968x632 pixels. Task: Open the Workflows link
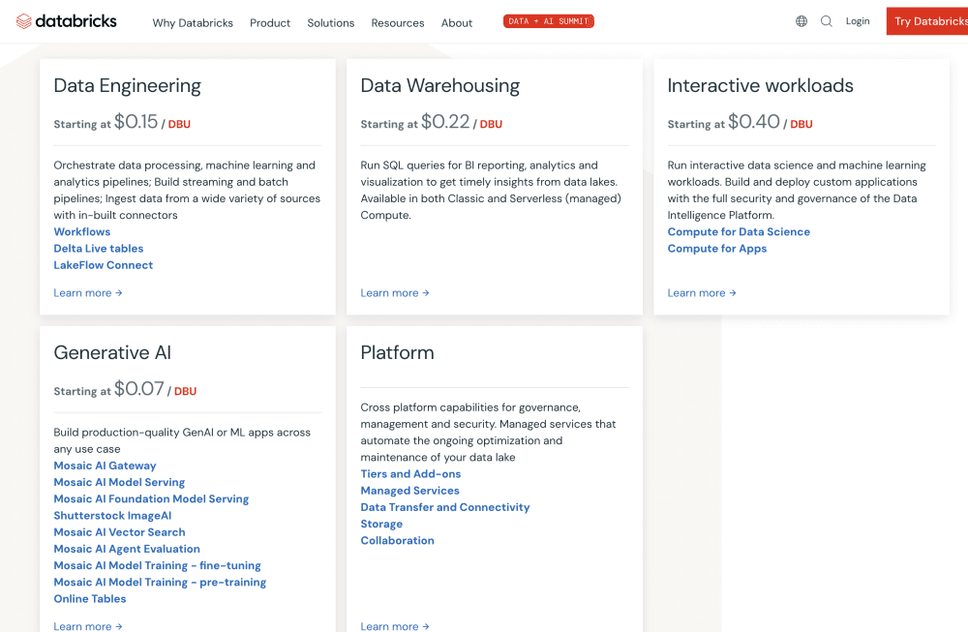tap(82, 231)
